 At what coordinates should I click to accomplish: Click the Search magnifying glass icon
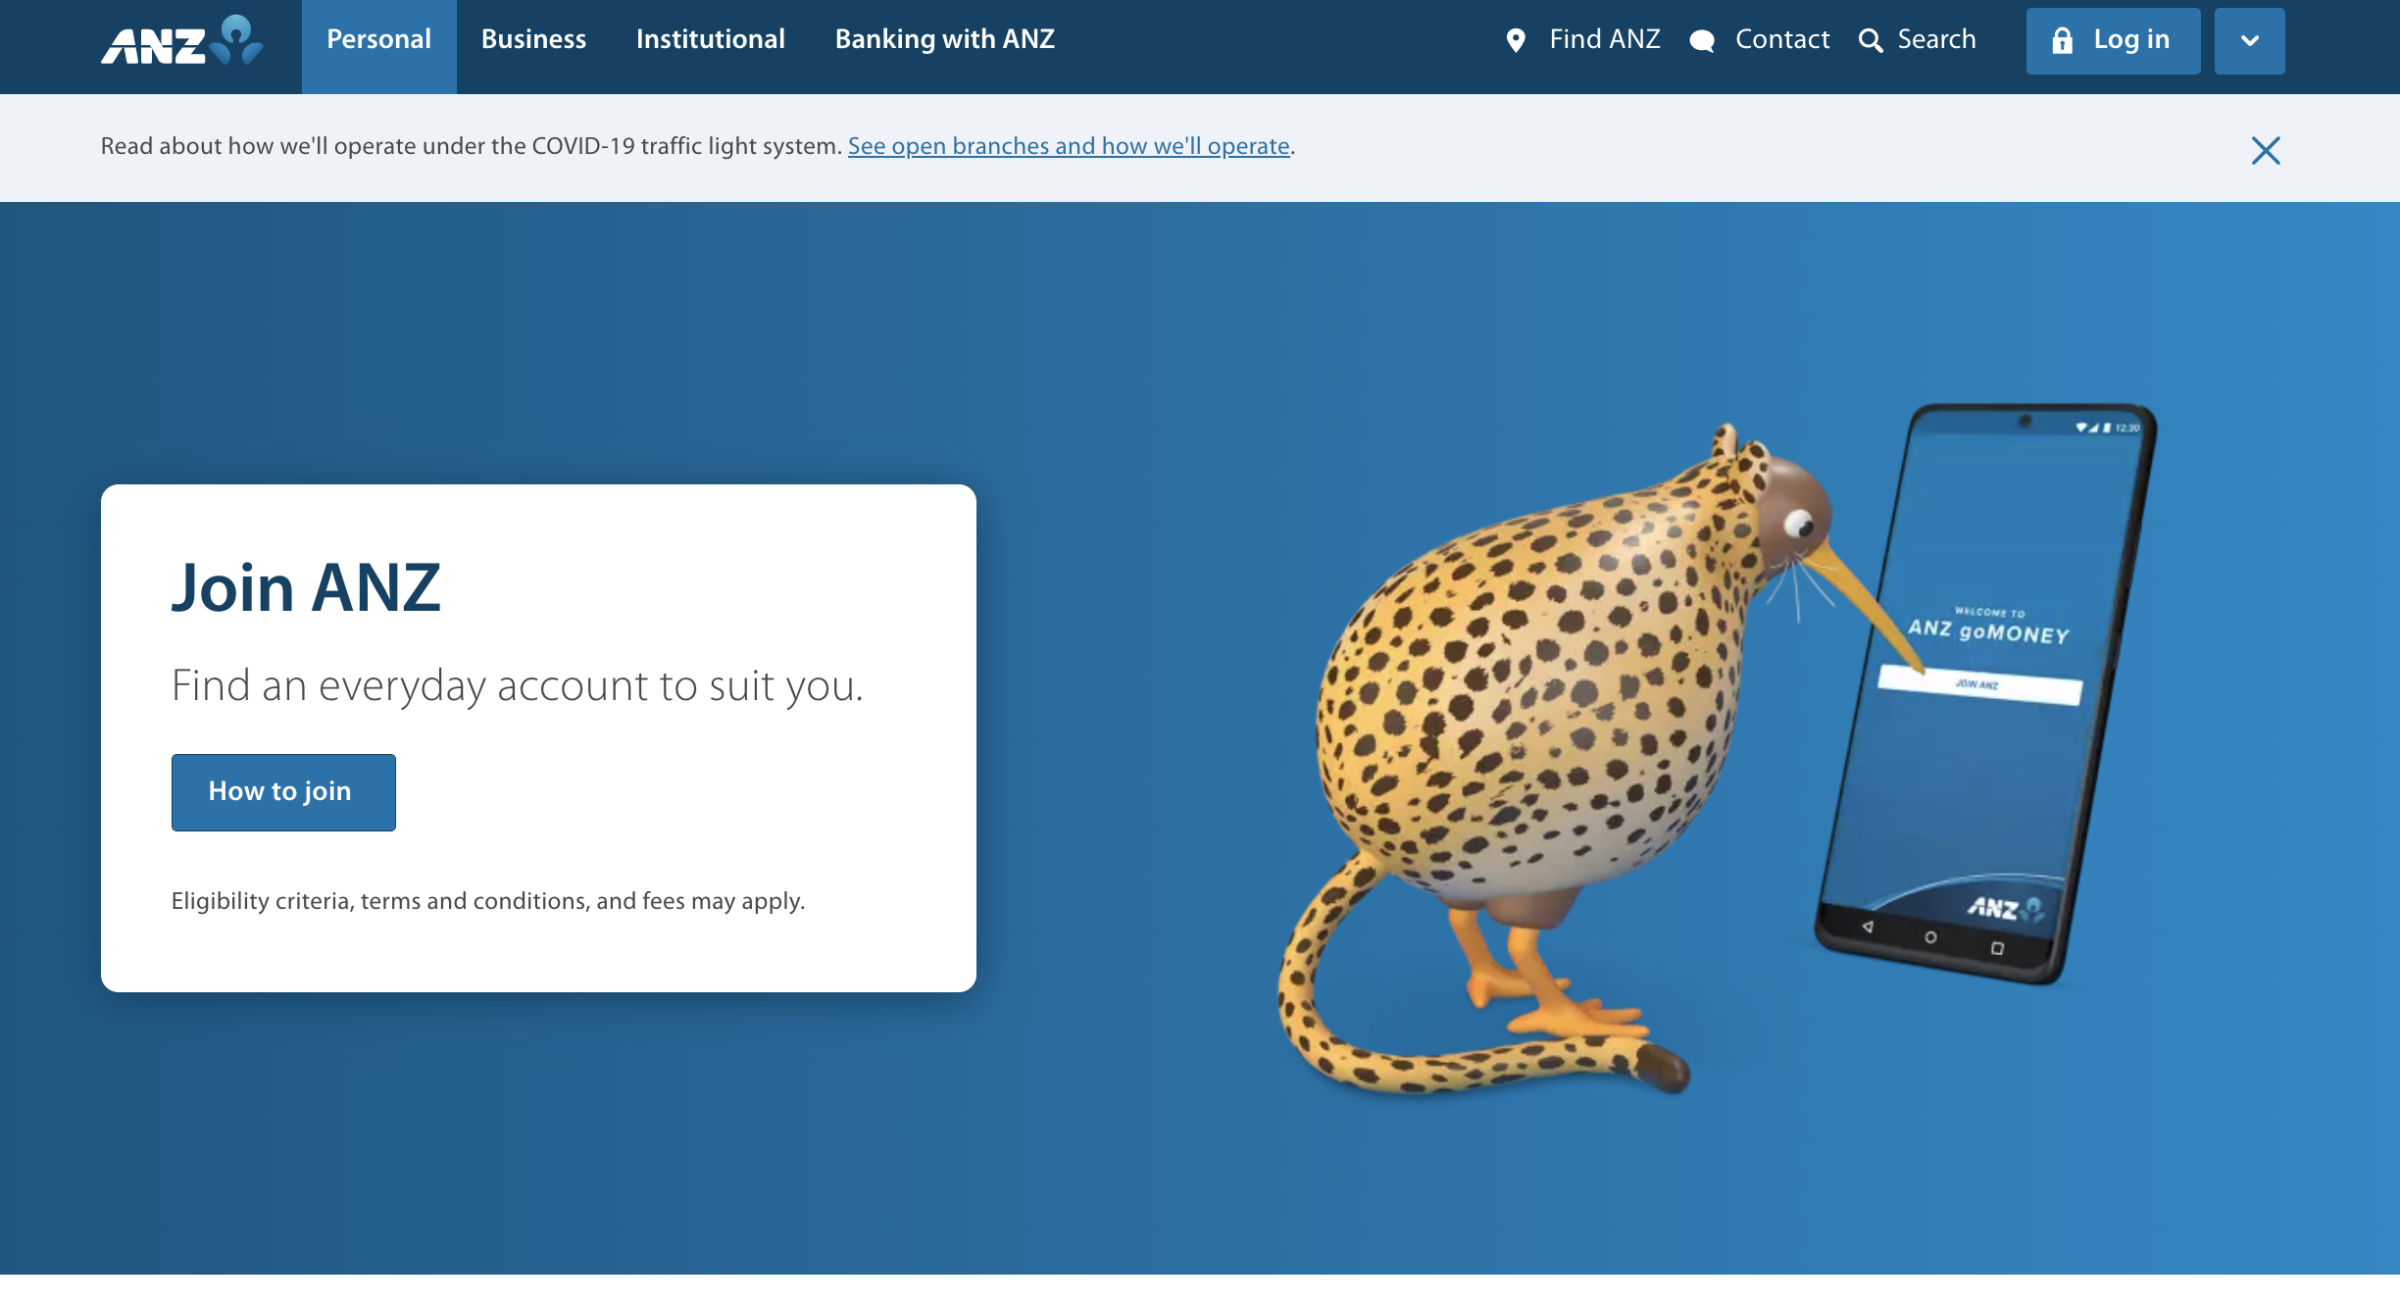[x=1871, y=40]
